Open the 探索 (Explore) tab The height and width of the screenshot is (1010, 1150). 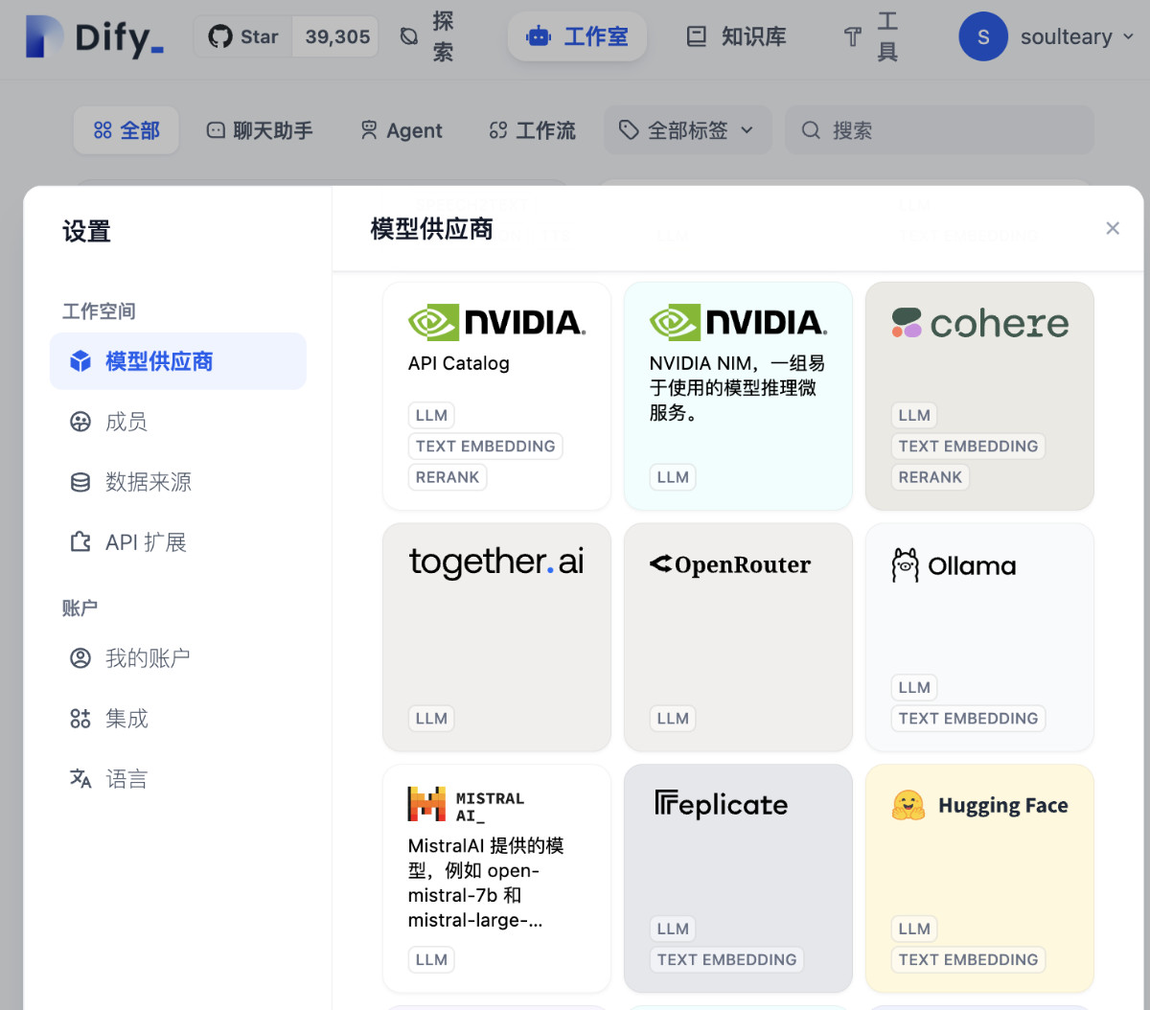click(427, 36)
